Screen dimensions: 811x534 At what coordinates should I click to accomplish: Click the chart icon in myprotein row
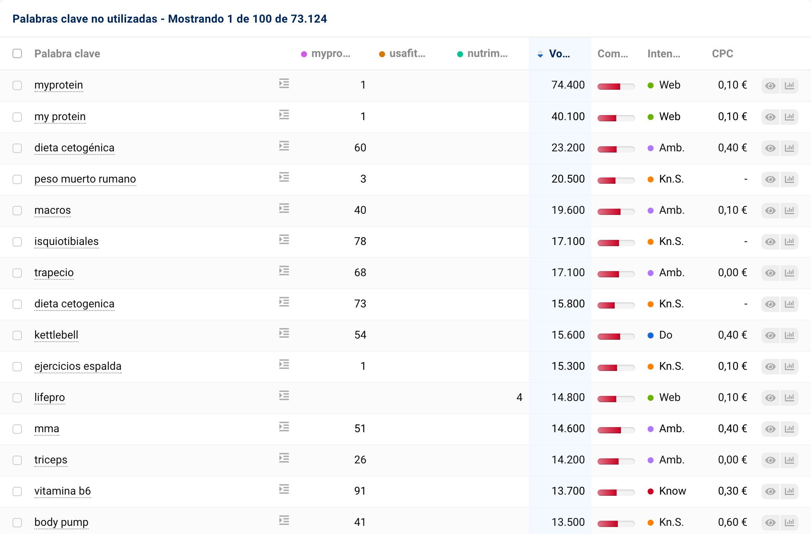pyautogui.click(x=789, y=85)
